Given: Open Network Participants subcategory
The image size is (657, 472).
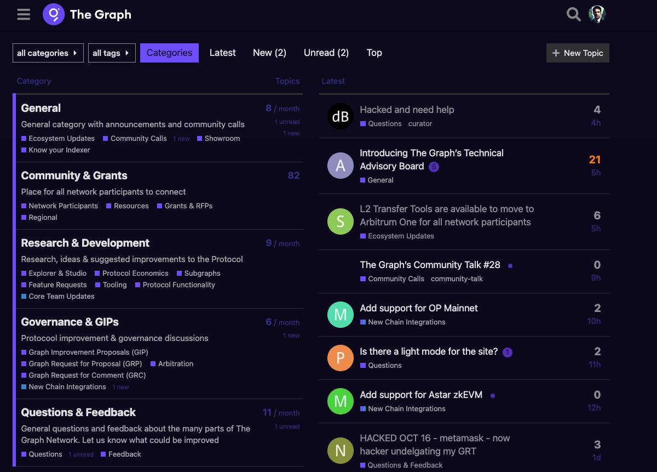Looking at the screenshot, I should pyautogui.click(x=60, y=206).
